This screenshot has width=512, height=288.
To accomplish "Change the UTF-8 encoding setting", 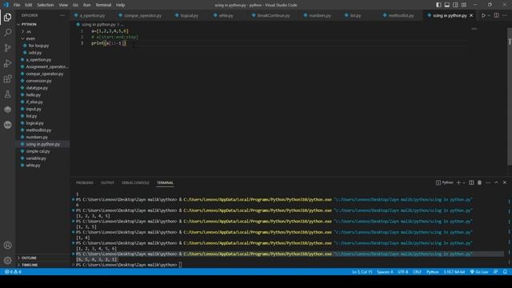I will pyautogui.click(x=403, y=272).
